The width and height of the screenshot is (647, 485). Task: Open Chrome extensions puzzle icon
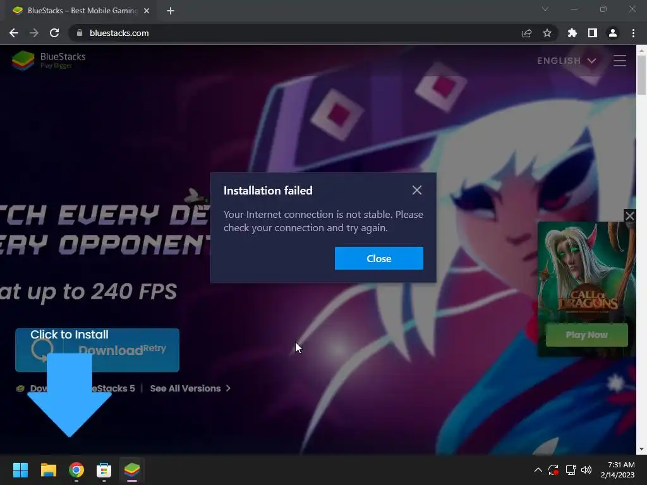pos(572,33)
